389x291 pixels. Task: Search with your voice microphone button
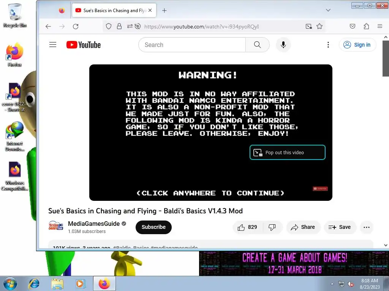(x=283, y=45)
